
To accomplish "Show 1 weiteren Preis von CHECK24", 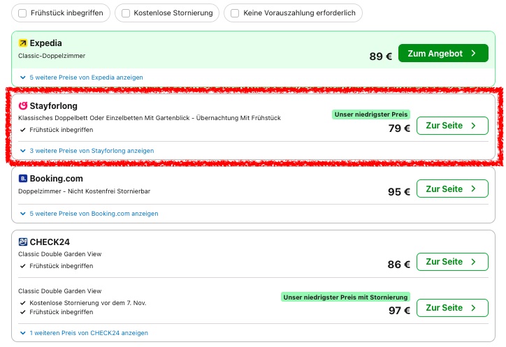I will tap(89, 333).
